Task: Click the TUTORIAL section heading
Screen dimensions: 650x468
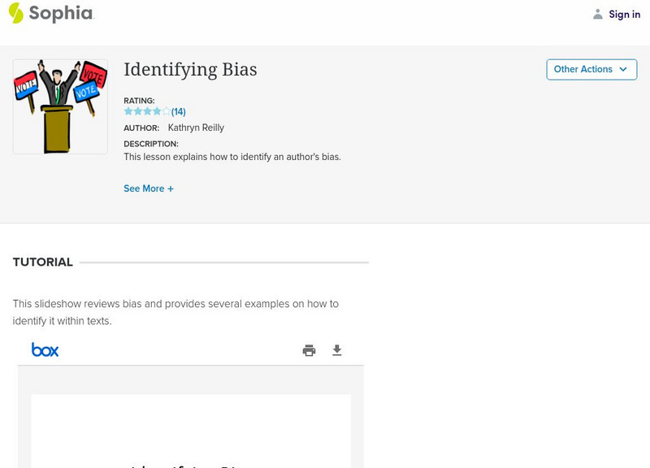Action: pyautogui.click(x=43, y=262)
